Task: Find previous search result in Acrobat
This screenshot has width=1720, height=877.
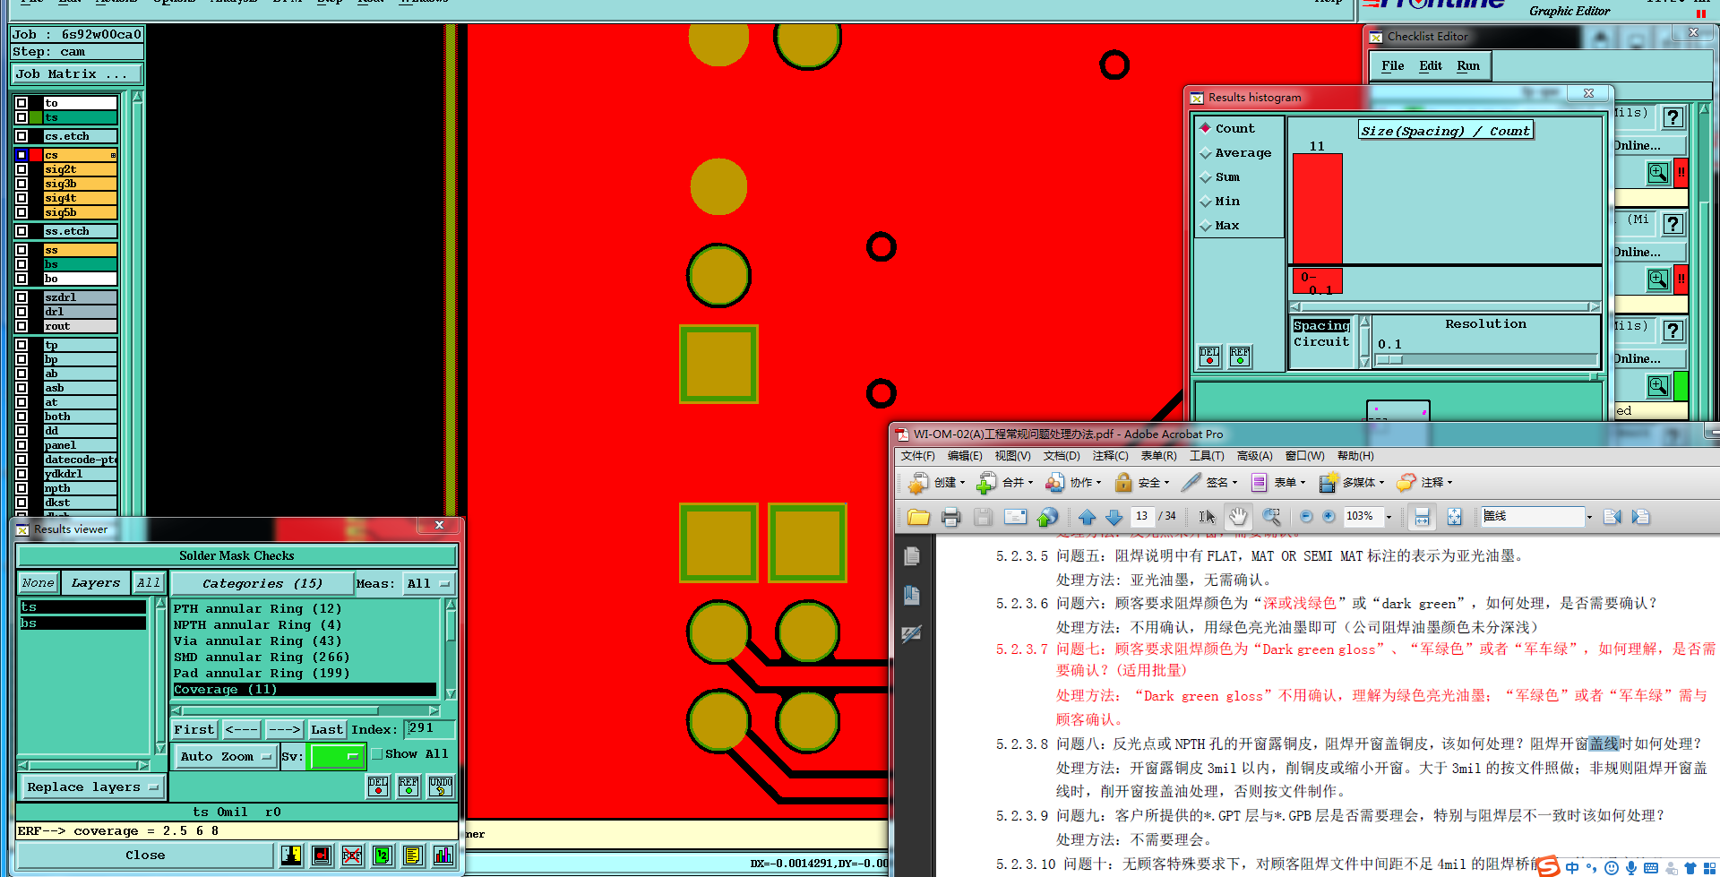Action: 1612,517
